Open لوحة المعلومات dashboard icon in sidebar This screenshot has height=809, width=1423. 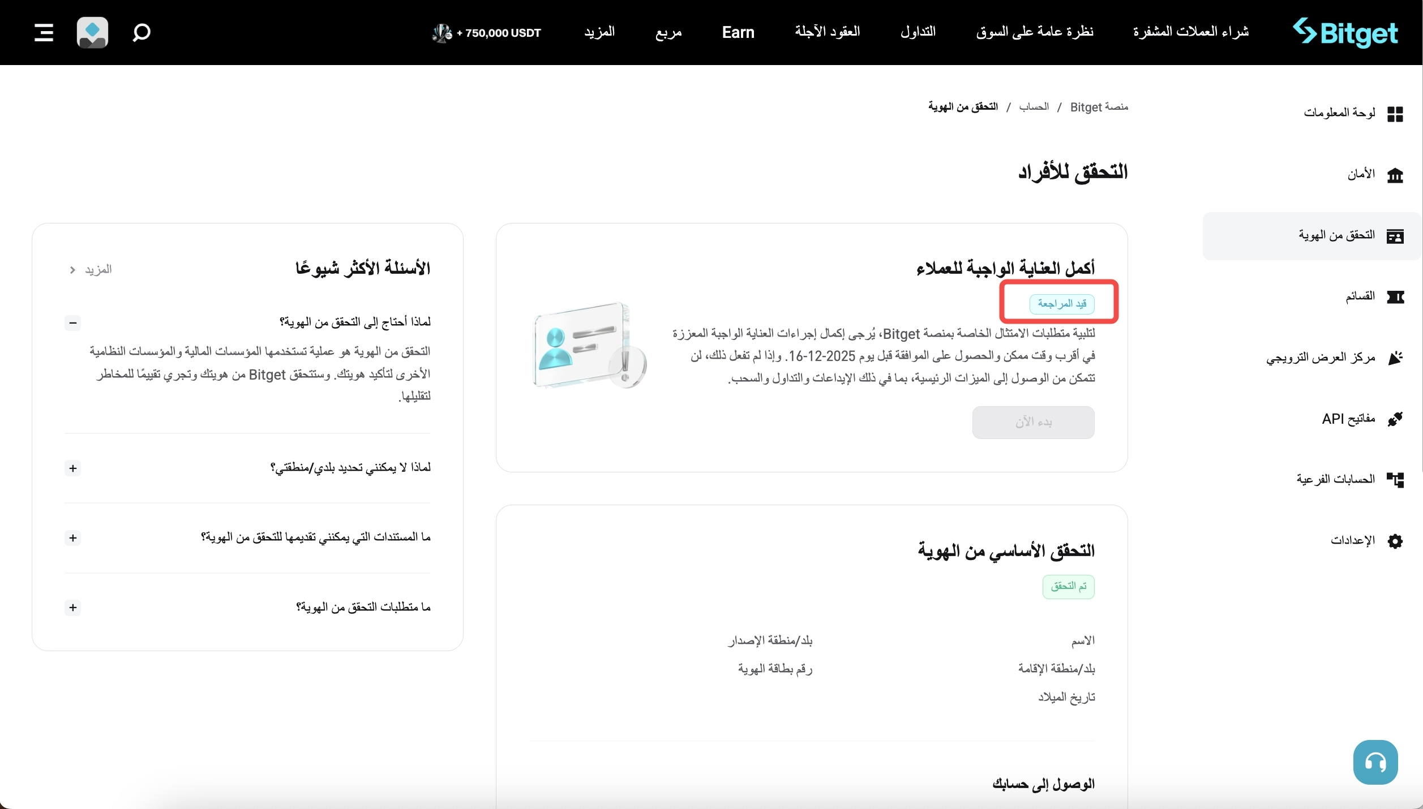pos(1396,114)
